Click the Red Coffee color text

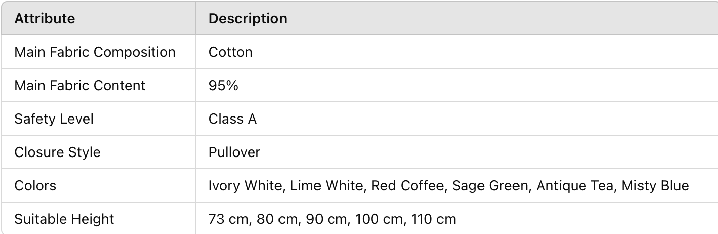[407, 185]
